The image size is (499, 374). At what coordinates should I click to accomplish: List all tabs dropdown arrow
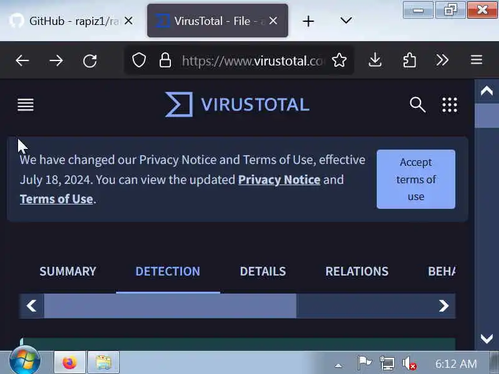tap(346, 21)
